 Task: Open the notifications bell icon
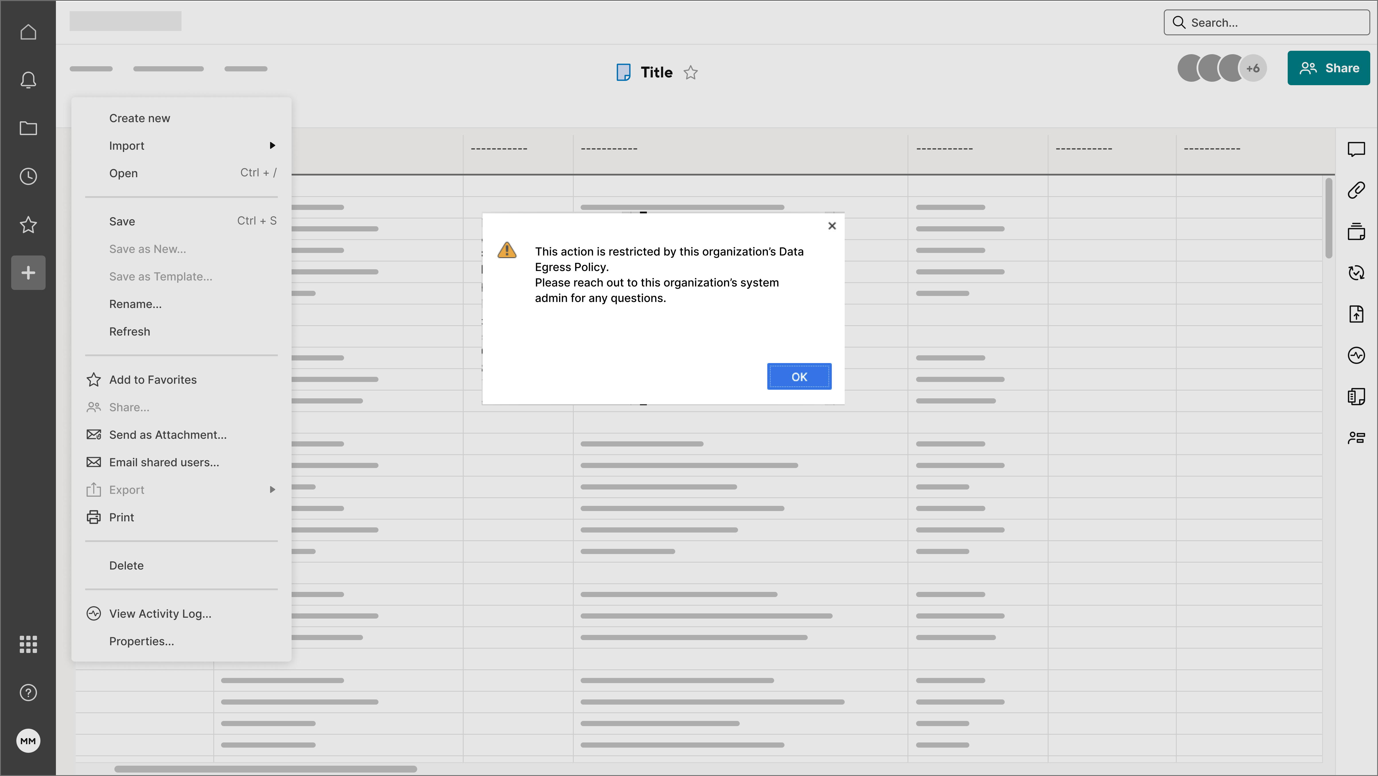(x=28, y=80)
